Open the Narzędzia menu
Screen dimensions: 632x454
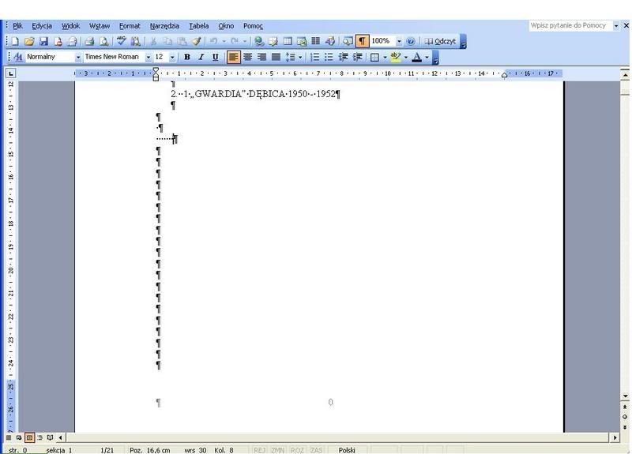coord(164,26)
